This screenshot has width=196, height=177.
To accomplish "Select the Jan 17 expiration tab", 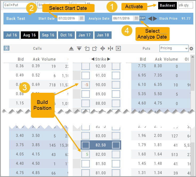I will (x=84, y=35).
